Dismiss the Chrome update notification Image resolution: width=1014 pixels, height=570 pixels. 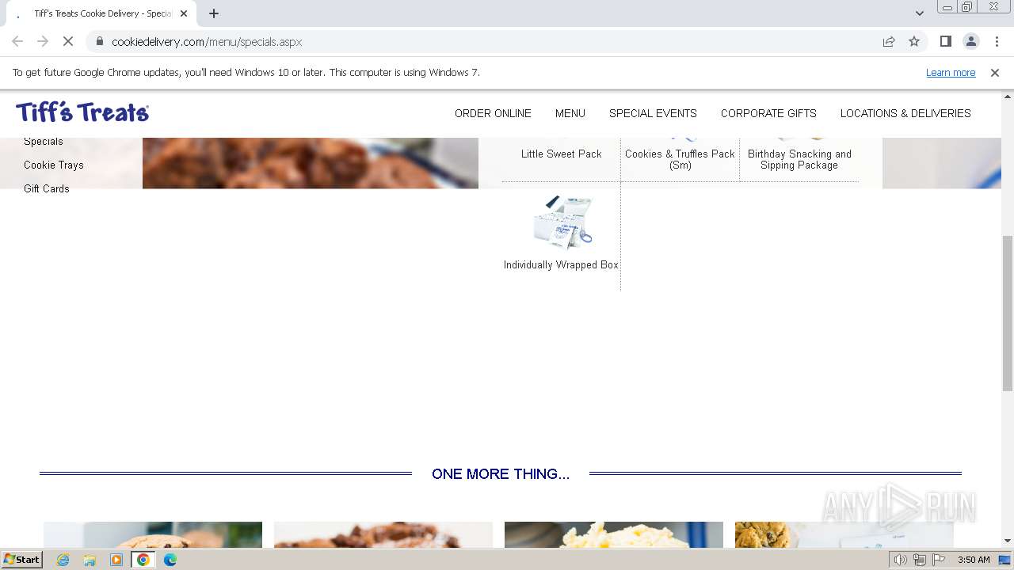[995, 72]
